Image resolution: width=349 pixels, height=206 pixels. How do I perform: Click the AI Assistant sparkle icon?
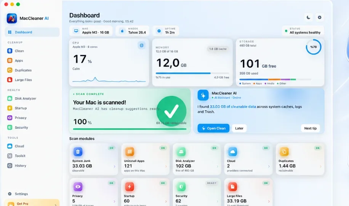(203, 95)
